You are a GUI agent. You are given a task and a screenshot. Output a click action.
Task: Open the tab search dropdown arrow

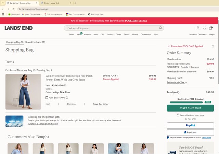pos(3,3)
